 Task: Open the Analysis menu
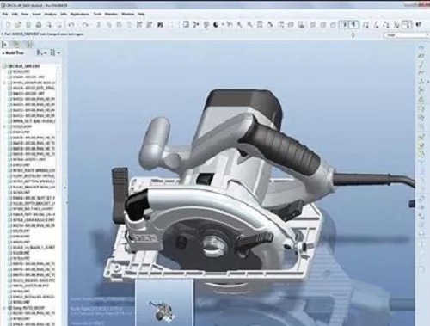click(50, 14)
